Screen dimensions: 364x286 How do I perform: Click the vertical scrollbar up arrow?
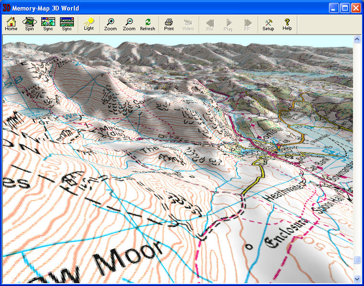coord(357,39)
